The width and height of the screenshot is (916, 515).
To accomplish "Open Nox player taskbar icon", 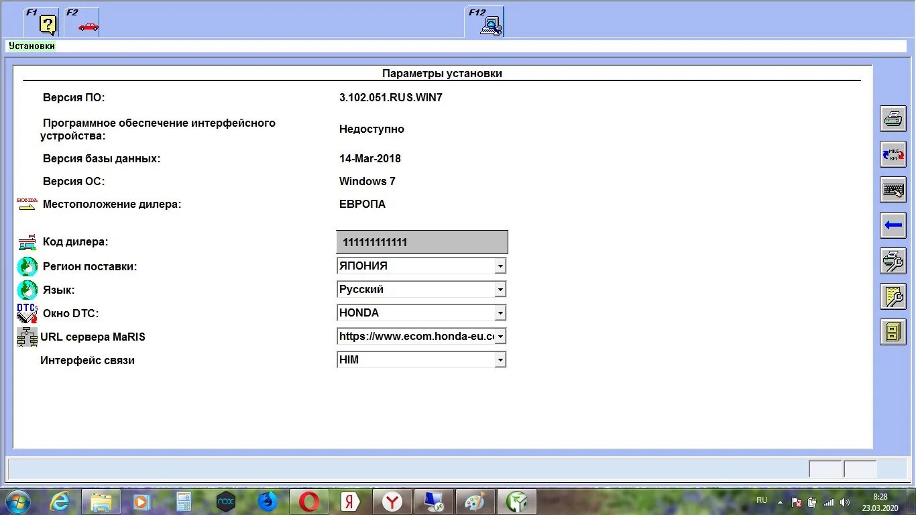I will pos(226,502).
